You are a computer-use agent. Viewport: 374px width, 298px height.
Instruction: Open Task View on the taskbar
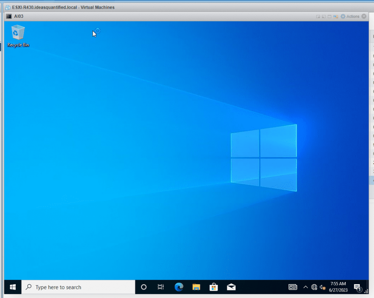(x=161, y=287)
